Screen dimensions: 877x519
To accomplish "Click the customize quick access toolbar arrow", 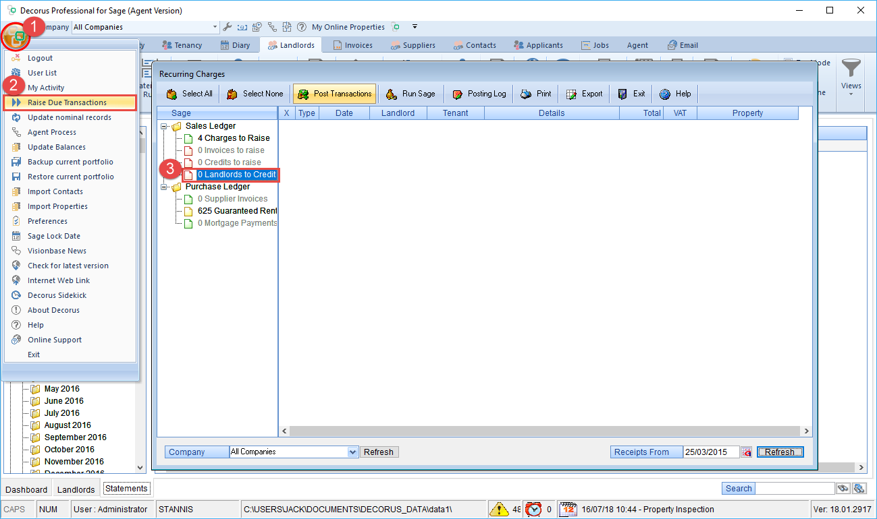I will point(415,27).
